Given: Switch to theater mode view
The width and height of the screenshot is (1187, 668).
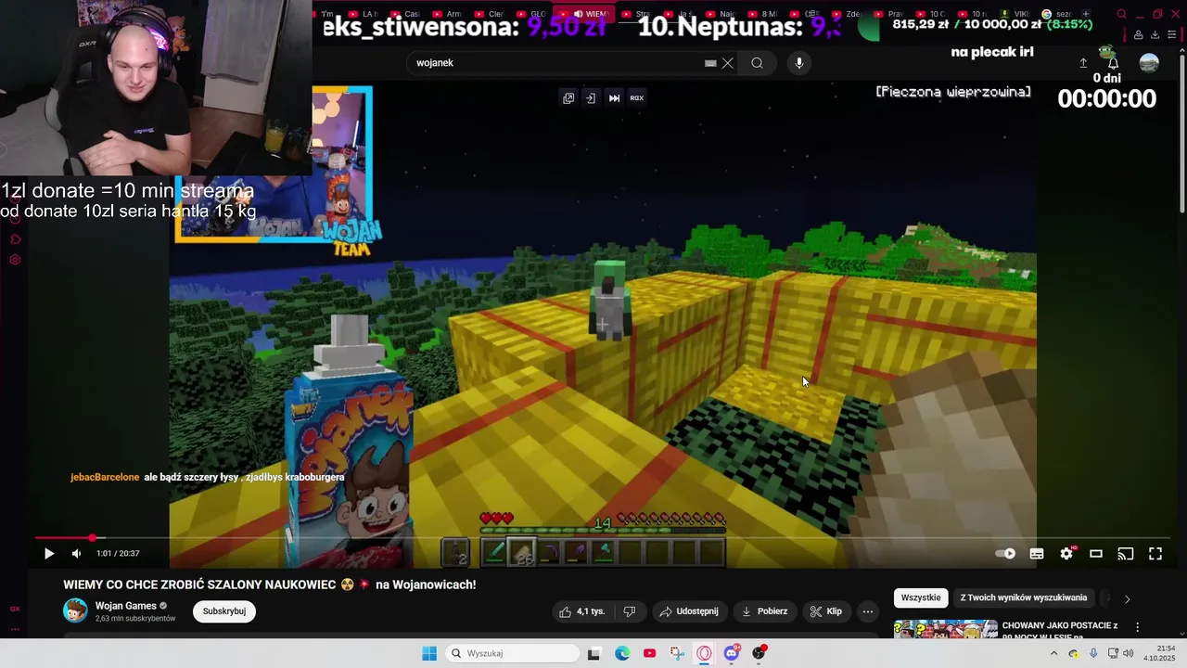Looking at the screenshot, I should [1096, 554].
